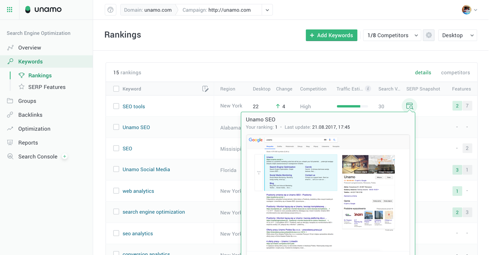Check the Unamo Social Media row checkbox
The image size is (490, 255).
point(116,169)
